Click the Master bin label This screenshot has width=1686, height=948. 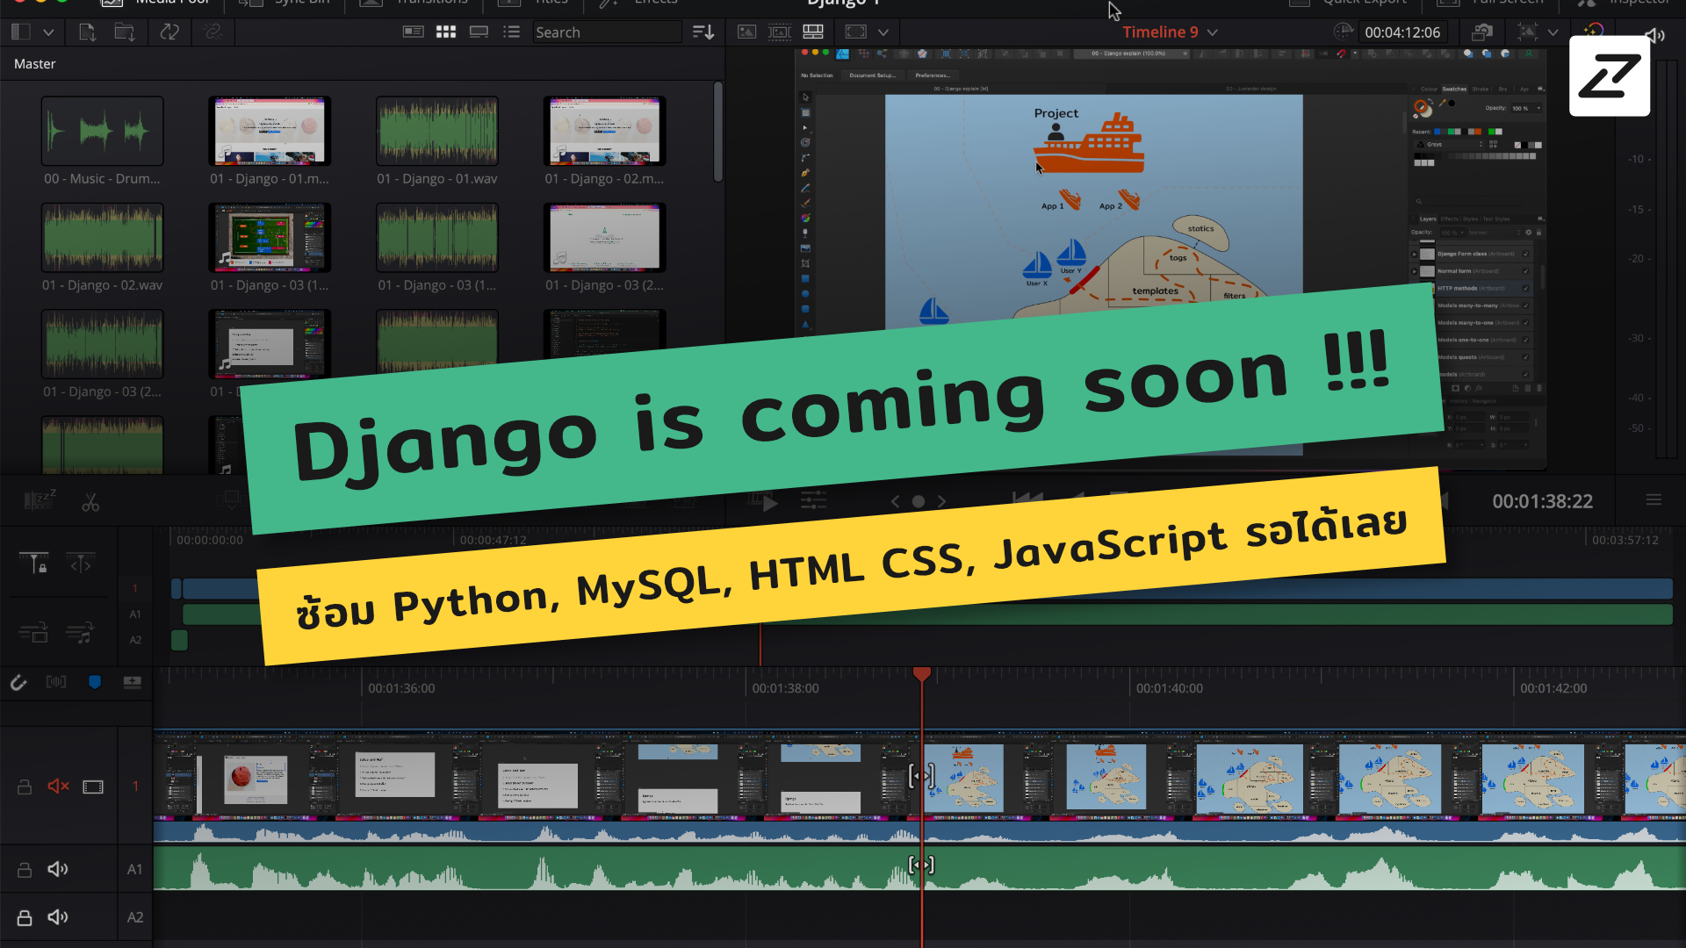click(34, 64)
